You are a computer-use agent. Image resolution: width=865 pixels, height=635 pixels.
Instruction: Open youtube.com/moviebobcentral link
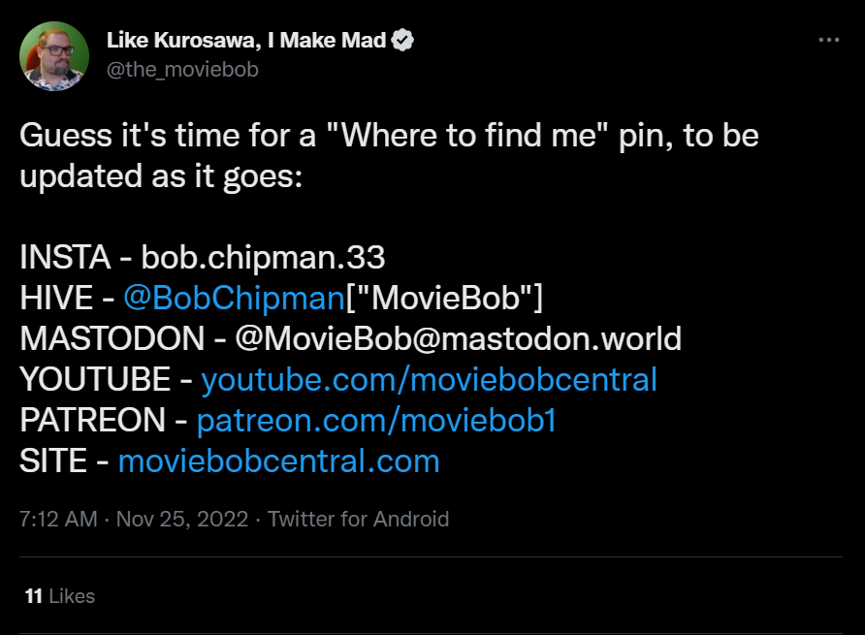429,379
